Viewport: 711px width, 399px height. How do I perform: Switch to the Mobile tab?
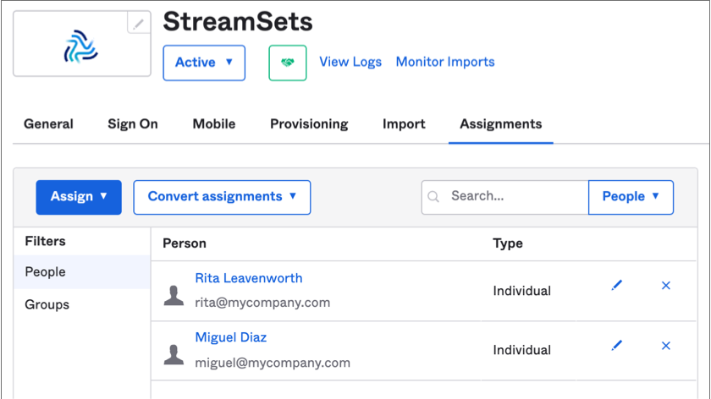[214, 123]
